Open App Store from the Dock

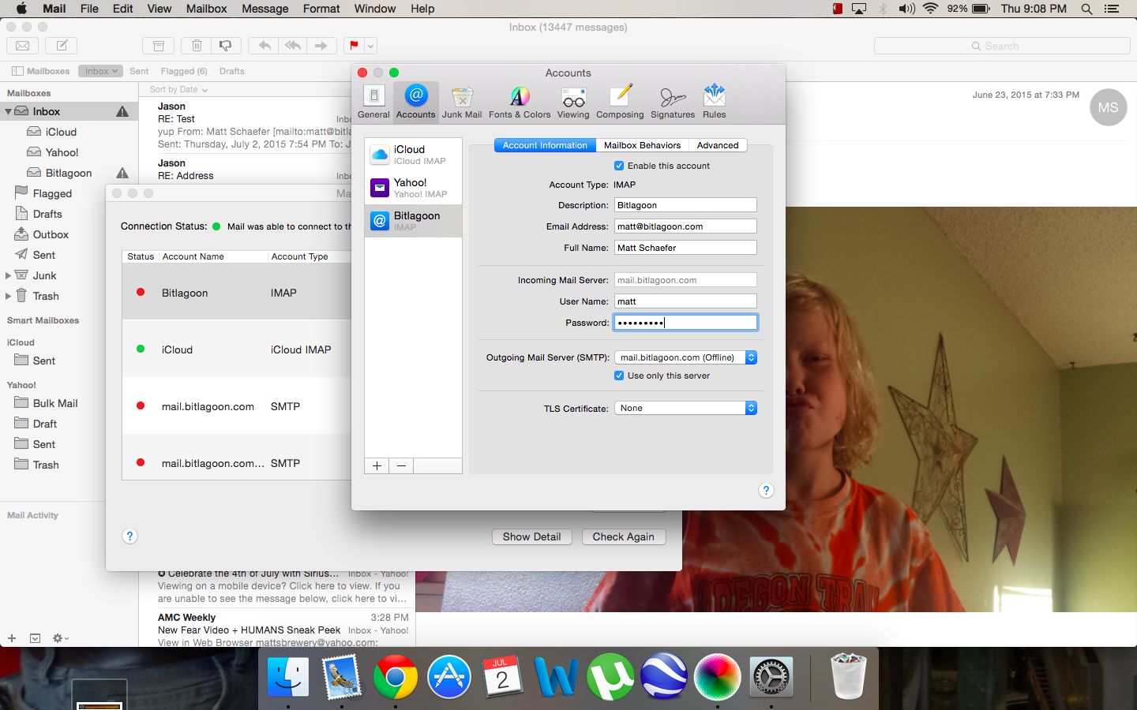point(448,677)
